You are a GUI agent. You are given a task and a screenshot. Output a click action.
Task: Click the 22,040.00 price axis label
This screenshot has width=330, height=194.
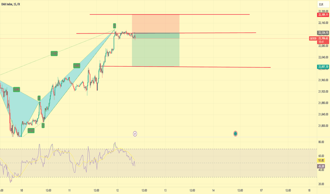point(323,57)
